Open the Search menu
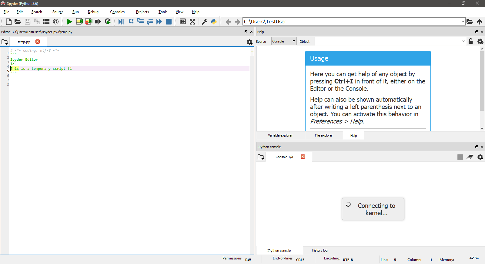This screenshot has width=485, height=264. click(x=37, y=12)
